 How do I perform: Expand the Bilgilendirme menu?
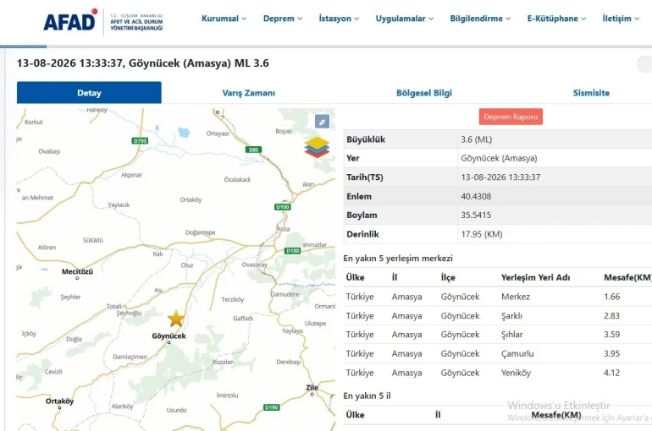[480, 19]
